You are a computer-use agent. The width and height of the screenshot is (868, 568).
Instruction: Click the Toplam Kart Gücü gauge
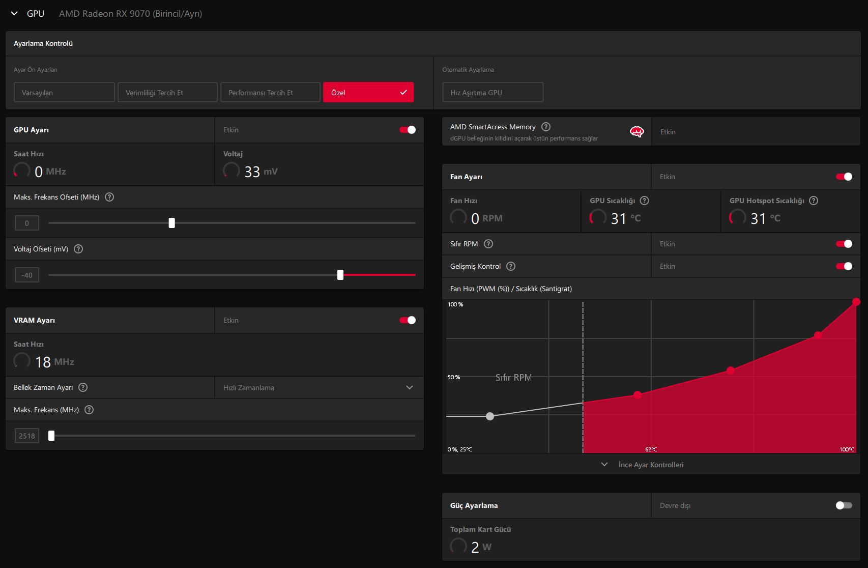(458, 546)
